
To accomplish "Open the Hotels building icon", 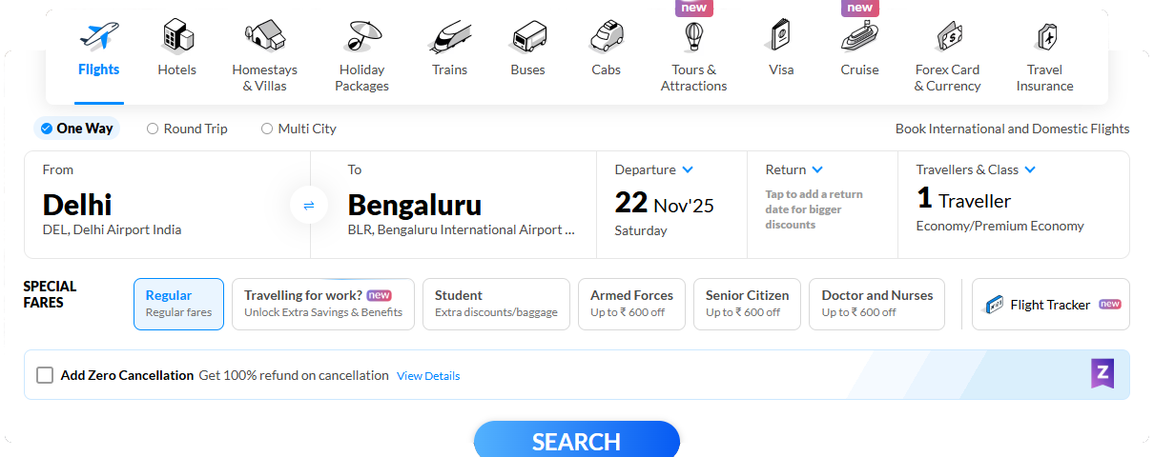I will click(177, 37).
